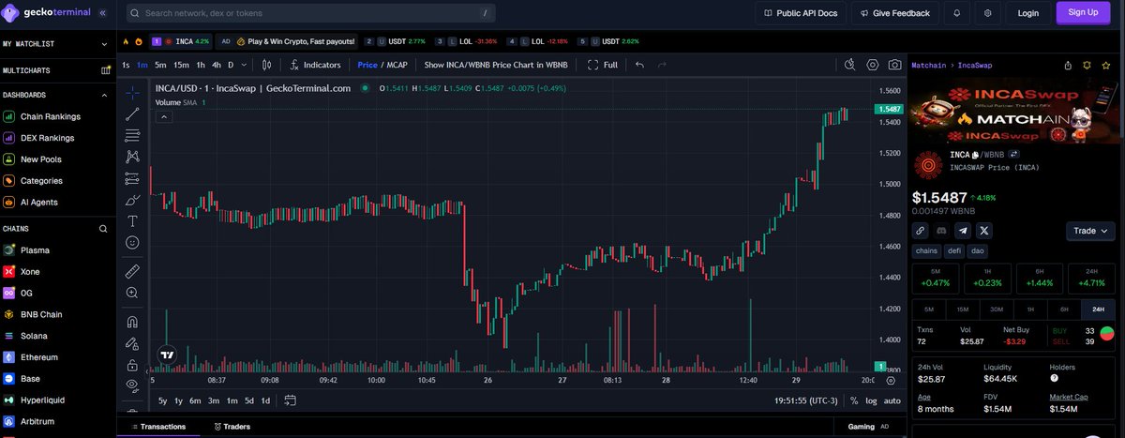Screen dimensions: 1125x438
Task: Set chart range to 5d
Action: point(248,400)
